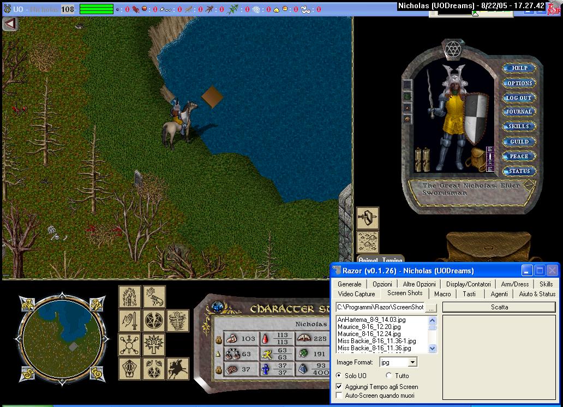Click the GUILD button on the paperdoll
Screen dimensions: 563x407
pos(519,141)
